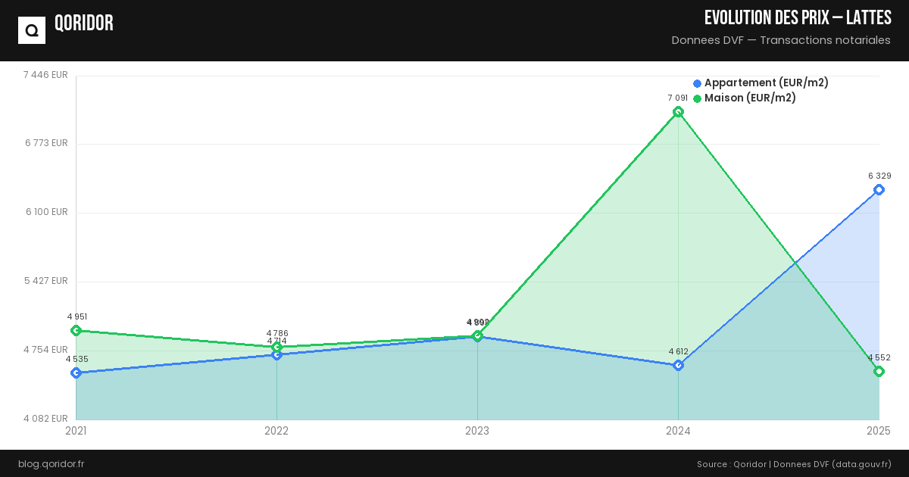This screenshot has height=477, width=909.
Task: Toggle the Maison legend green dot
Action: pyautogui.click(x=697, y=98)
